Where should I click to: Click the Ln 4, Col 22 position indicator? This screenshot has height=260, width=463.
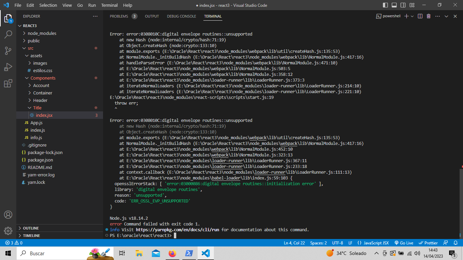[294, 243]
